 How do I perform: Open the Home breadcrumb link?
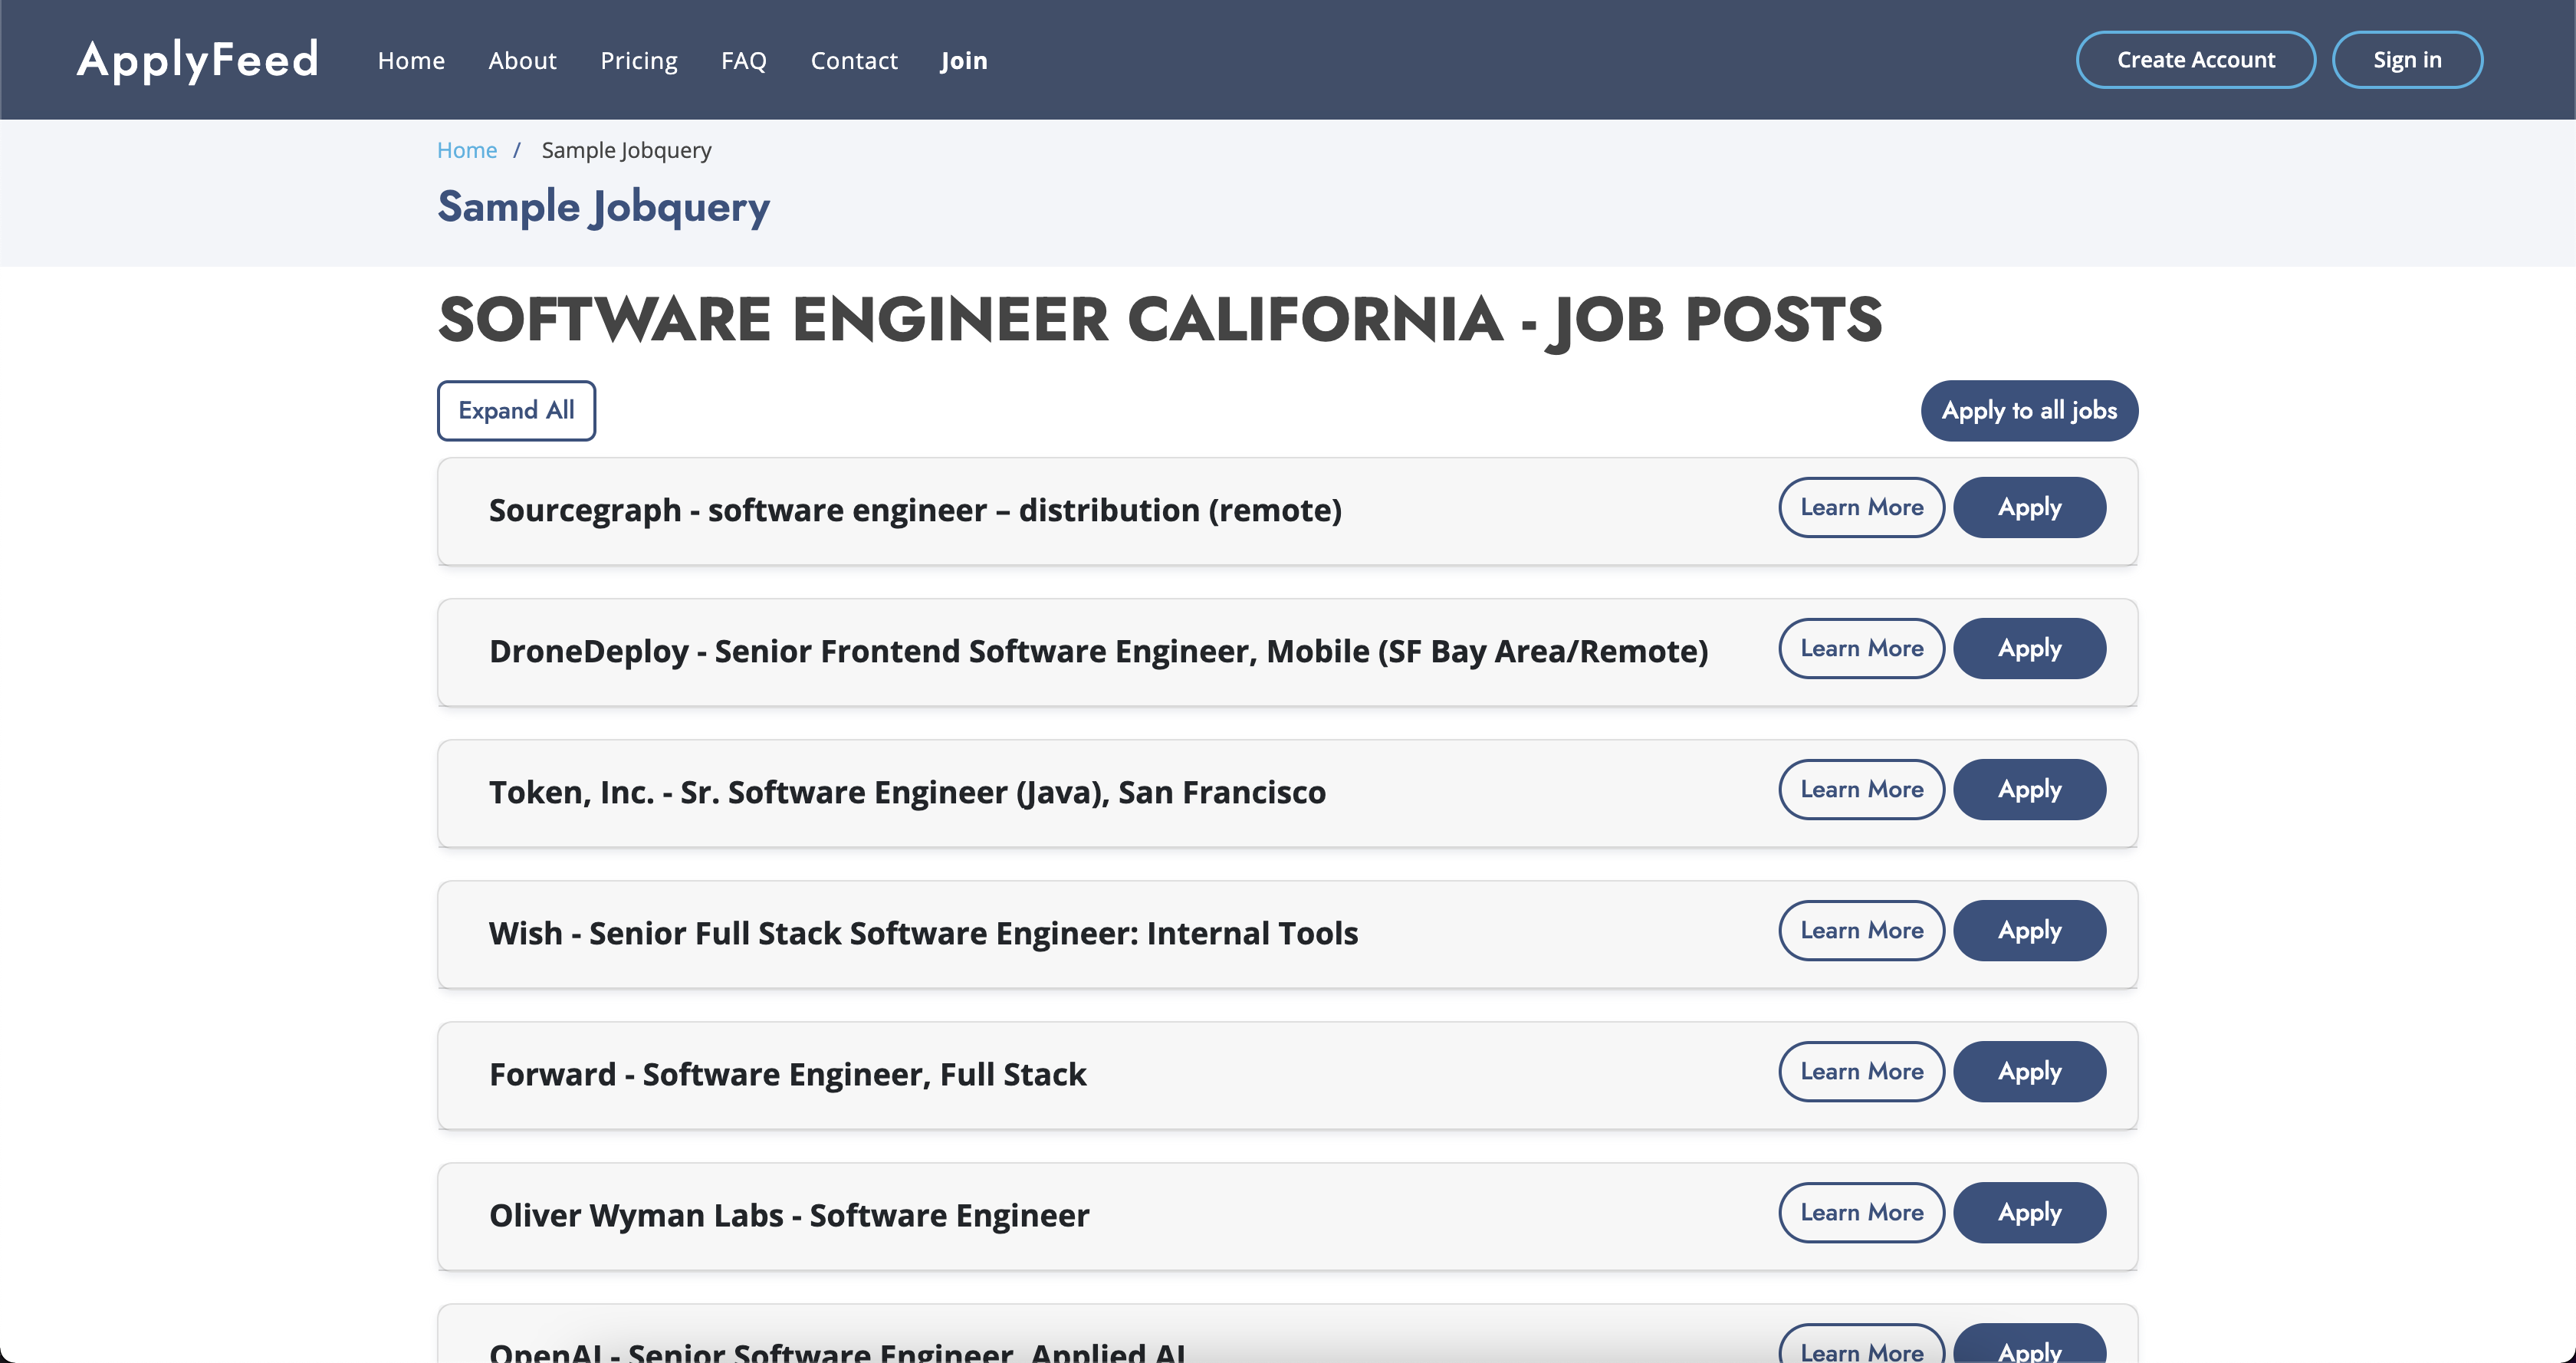click(466, 149)
